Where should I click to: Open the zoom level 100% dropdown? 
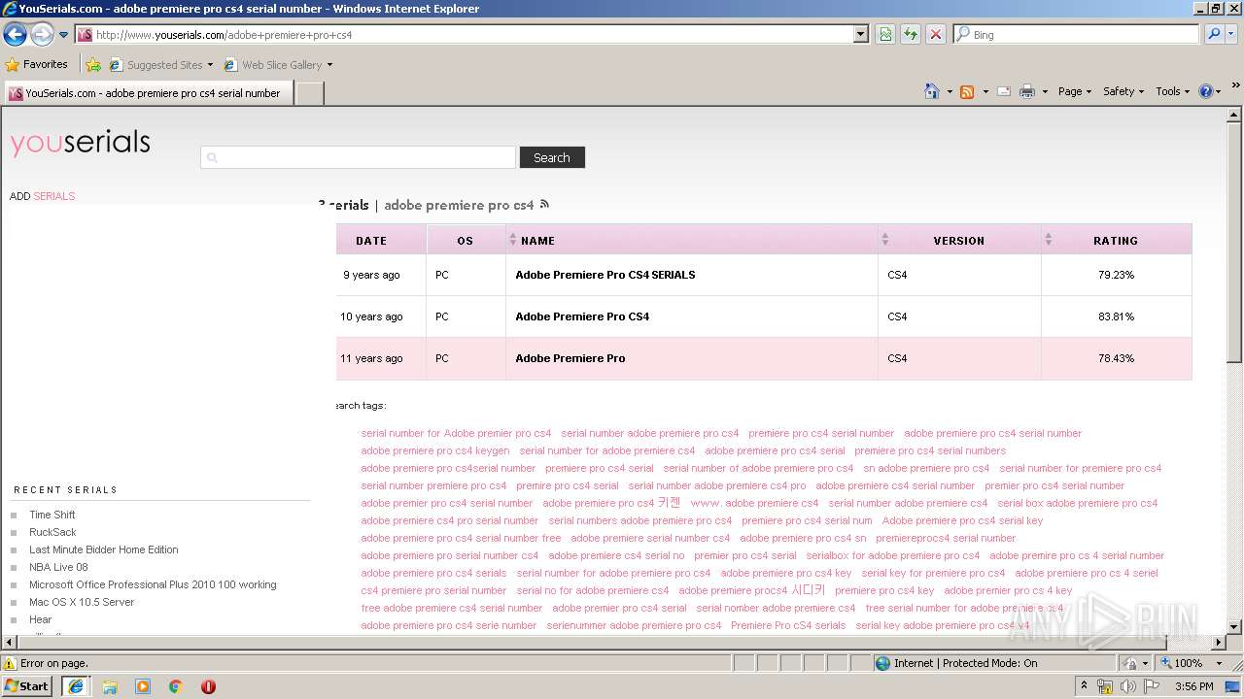tap(1219, 663)
